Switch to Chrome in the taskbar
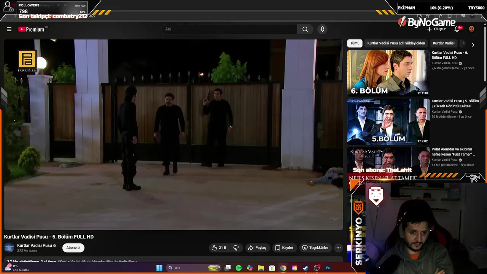 pos(283,268)
